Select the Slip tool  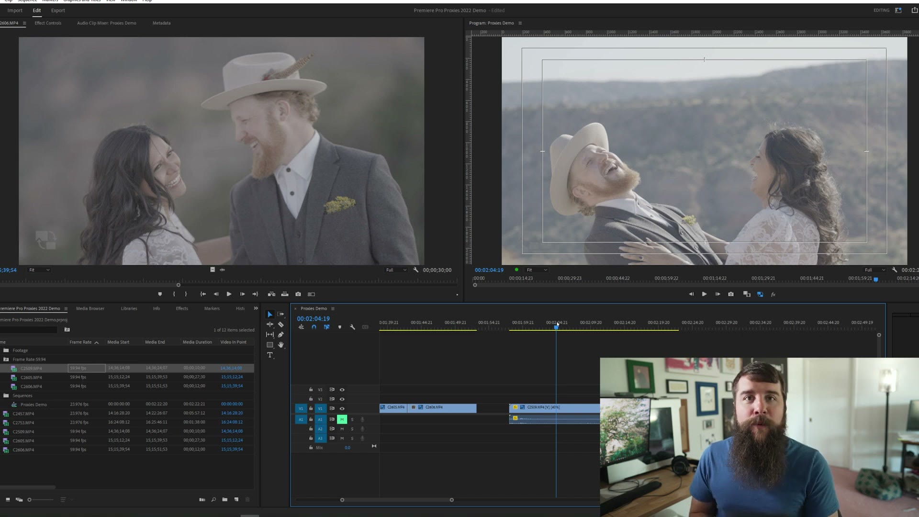click(x=270, y=335)
